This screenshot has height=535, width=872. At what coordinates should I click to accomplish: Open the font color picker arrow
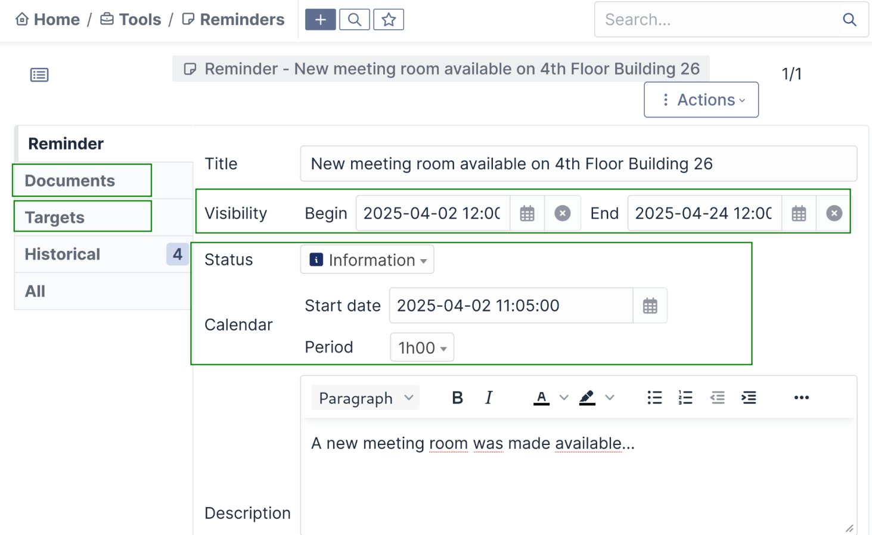coord(564,398)
